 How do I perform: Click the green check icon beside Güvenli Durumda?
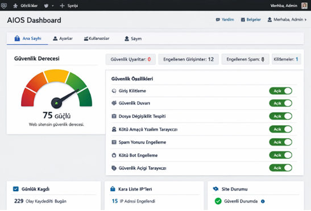218,201
